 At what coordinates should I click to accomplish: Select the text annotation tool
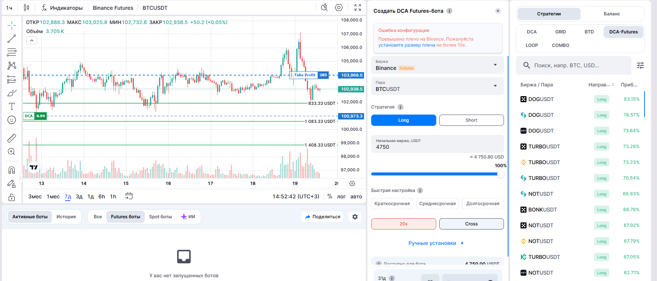point(12,106)
